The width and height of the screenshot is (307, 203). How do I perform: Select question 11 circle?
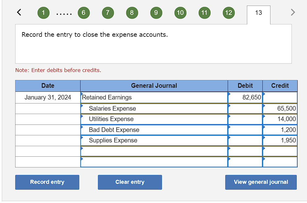point(204,13)
